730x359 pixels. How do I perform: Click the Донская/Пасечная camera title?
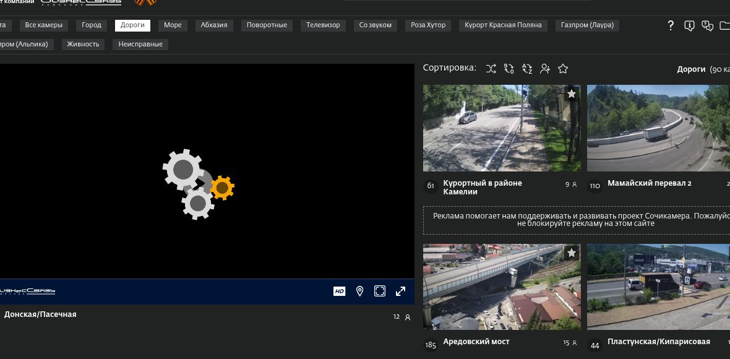40,314
